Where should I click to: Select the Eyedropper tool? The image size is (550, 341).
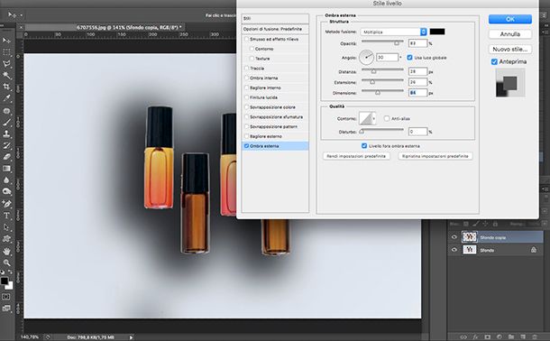pyautogui.click(x=6, y=98)
